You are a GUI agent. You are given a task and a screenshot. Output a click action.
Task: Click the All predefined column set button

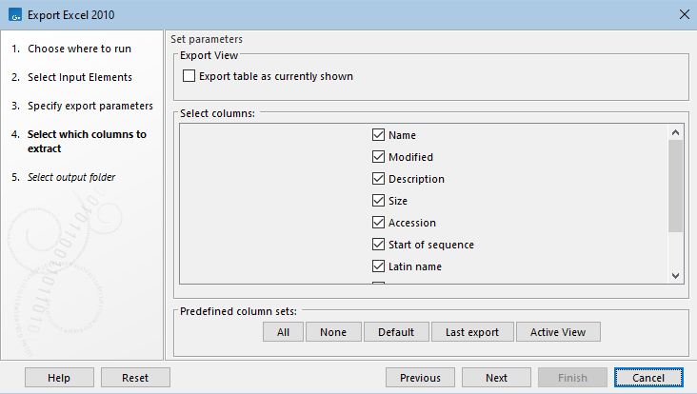point(283,332)
